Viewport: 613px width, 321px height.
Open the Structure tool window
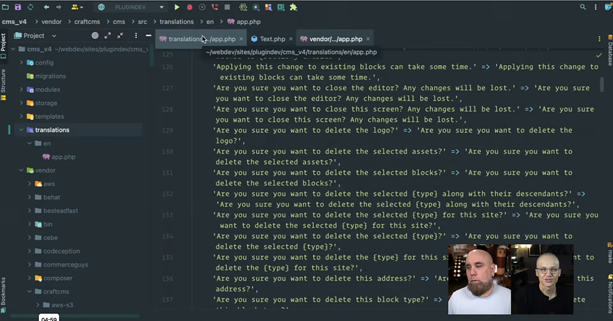4,81
